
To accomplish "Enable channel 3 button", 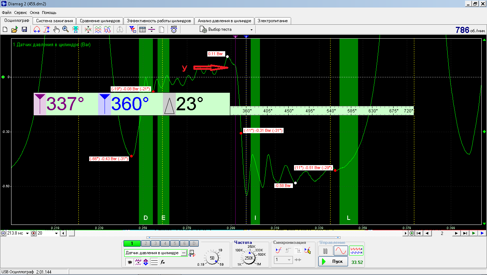I will point(155,243).
